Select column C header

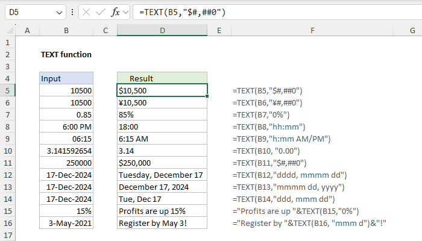(105, 30)
